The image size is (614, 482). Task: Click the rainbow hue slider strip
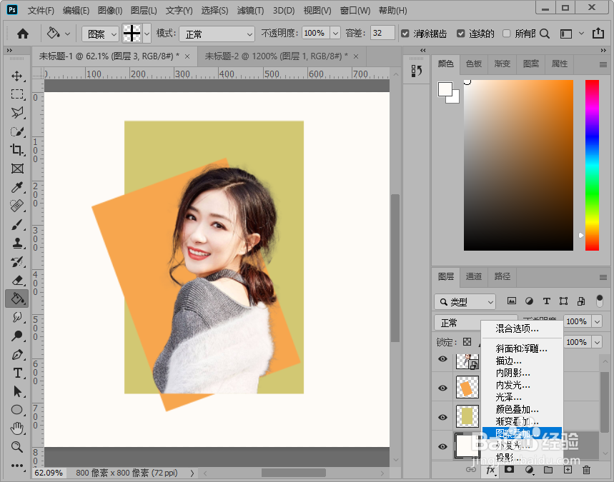(592, 165)
